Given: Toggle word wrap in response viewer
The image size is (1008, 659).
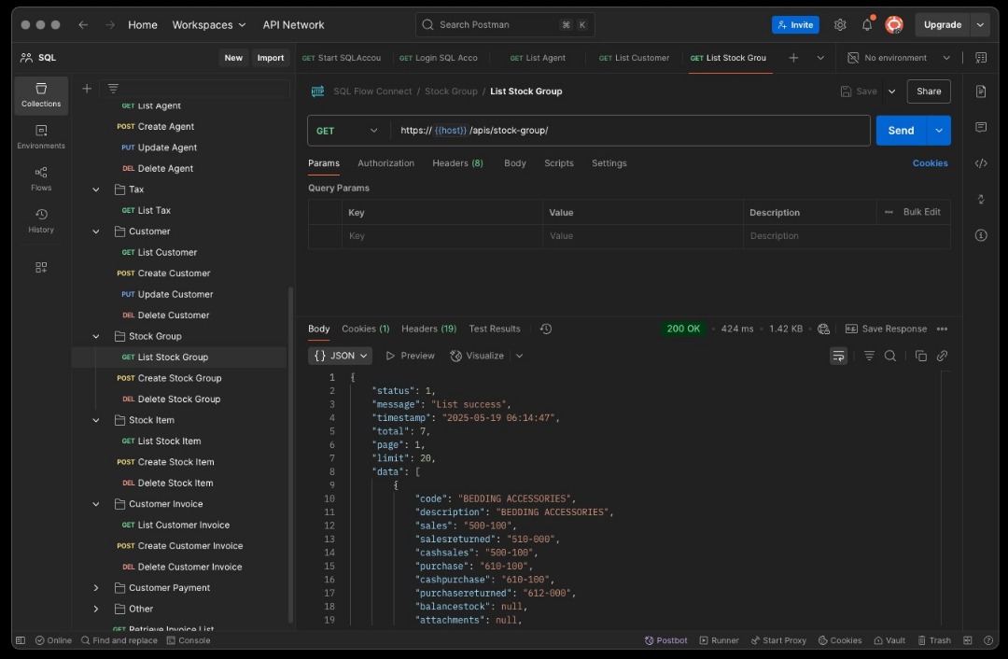Looking at the screenshot, I should pyautogui.click(x=838, y=356).
